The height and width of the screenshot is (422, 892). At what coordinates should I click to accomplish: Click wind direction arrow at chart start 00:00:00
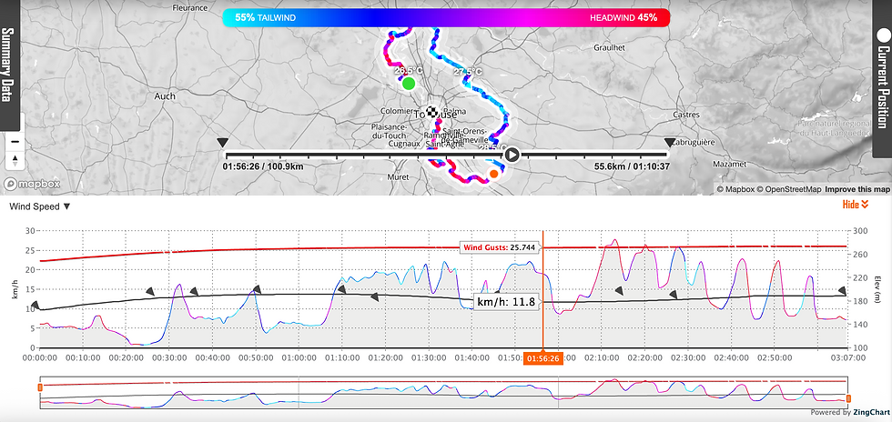35,306
